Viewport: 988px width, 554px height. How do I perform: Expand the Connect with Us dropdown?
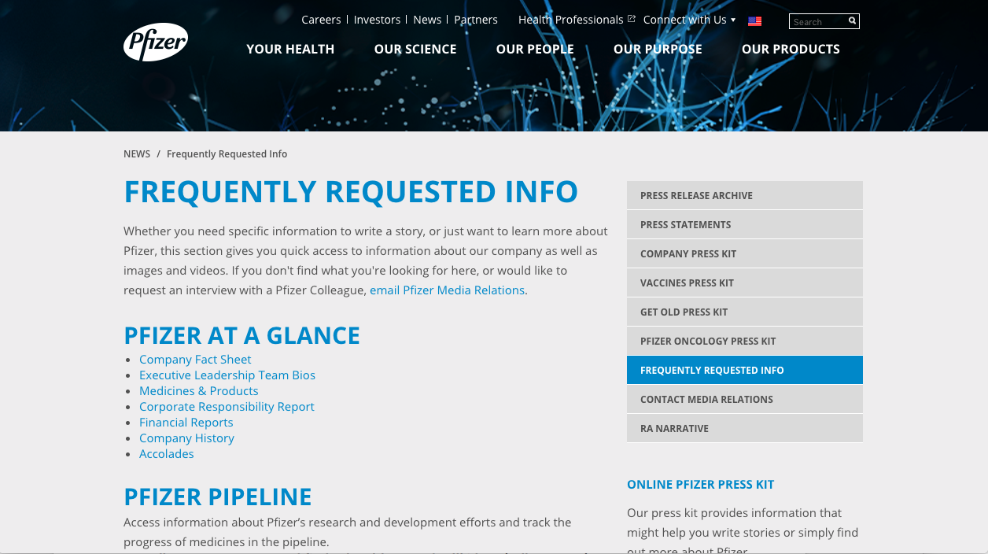(x=689, y=20)
